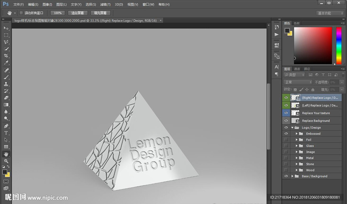347x204 pixels.
Task: Show the Foil group
Action: click(286, 139)
